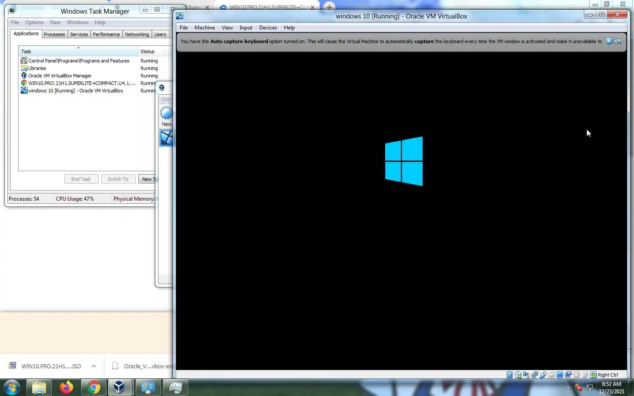Viewport: 634px width, 396px height.
Task: Open File Explorer from taskbar
Action: click(x=39, y=387)
